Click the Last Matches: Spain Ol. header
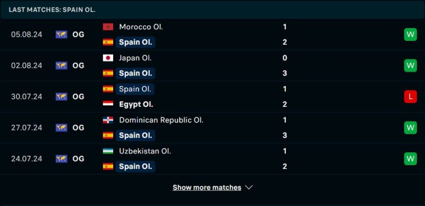 [x=52, y=10]
